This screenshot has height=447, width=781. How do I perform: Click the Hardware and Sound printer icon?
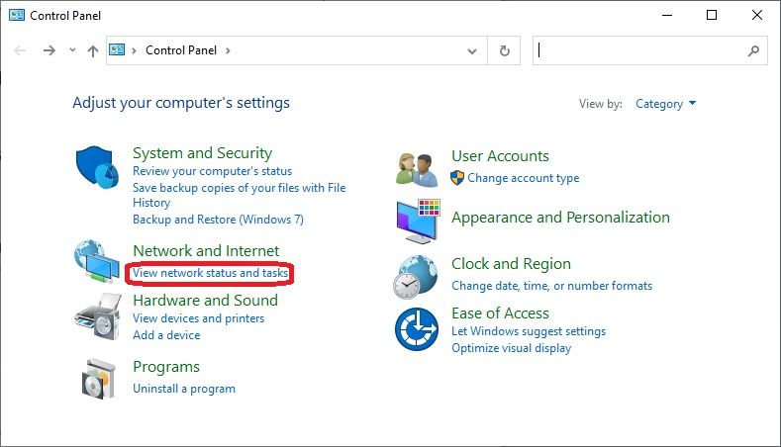tap(98, 316)
